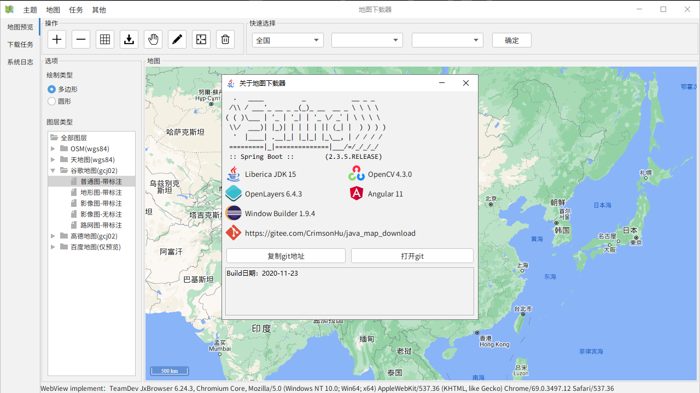The width and height of the screenshot is (700, 393).
Task: Click the 打开git button
Action: pyautogui.click(x=412, y=256)
